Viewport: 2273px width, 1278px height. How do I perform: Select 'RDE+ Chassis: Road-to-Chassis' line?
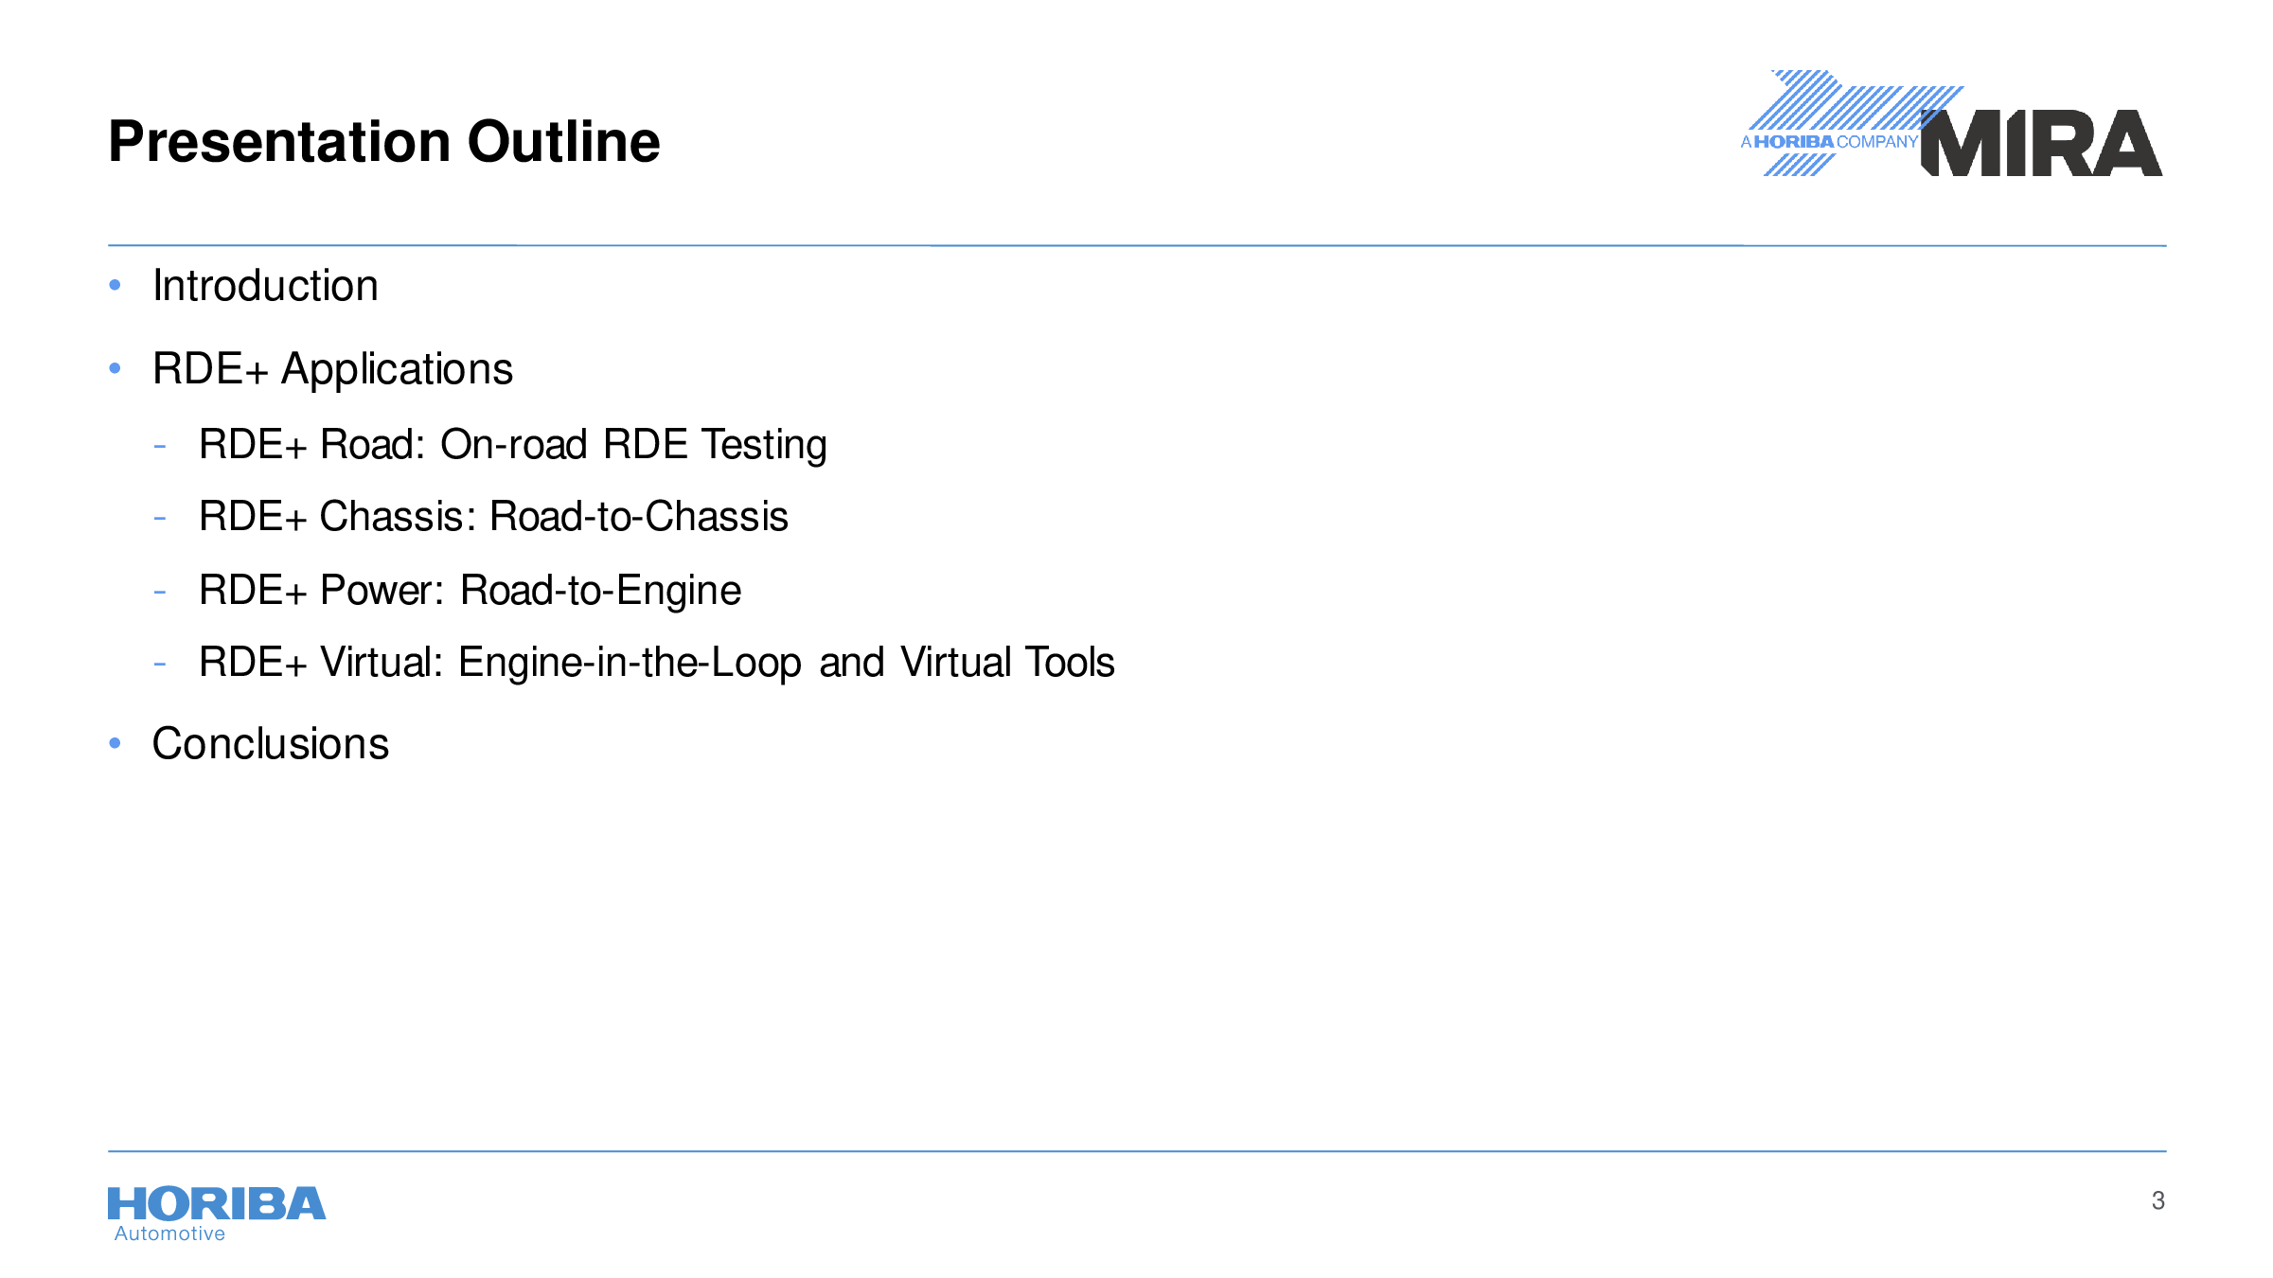pyautogui.click(x=493, y=517)
